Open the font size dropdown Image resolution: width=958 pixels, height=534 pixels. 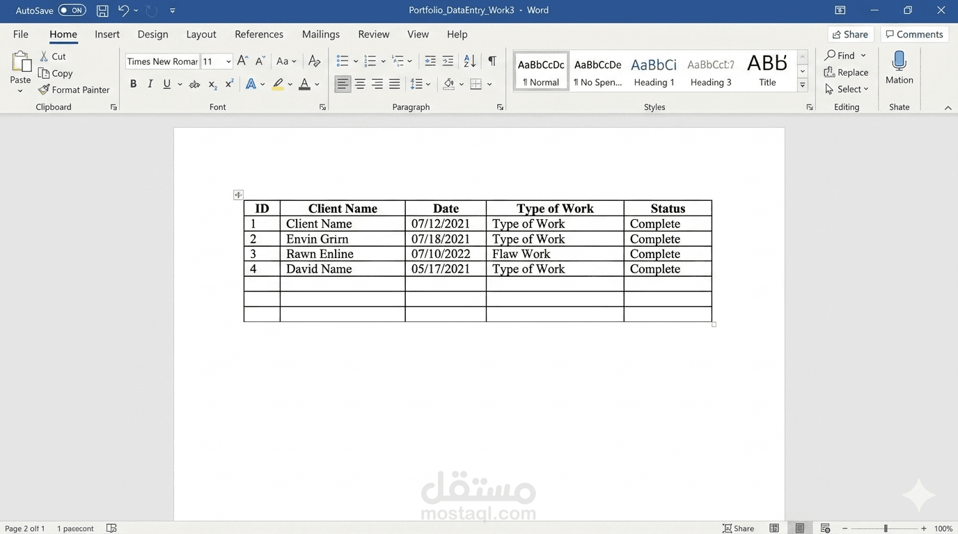click(227, 61)
